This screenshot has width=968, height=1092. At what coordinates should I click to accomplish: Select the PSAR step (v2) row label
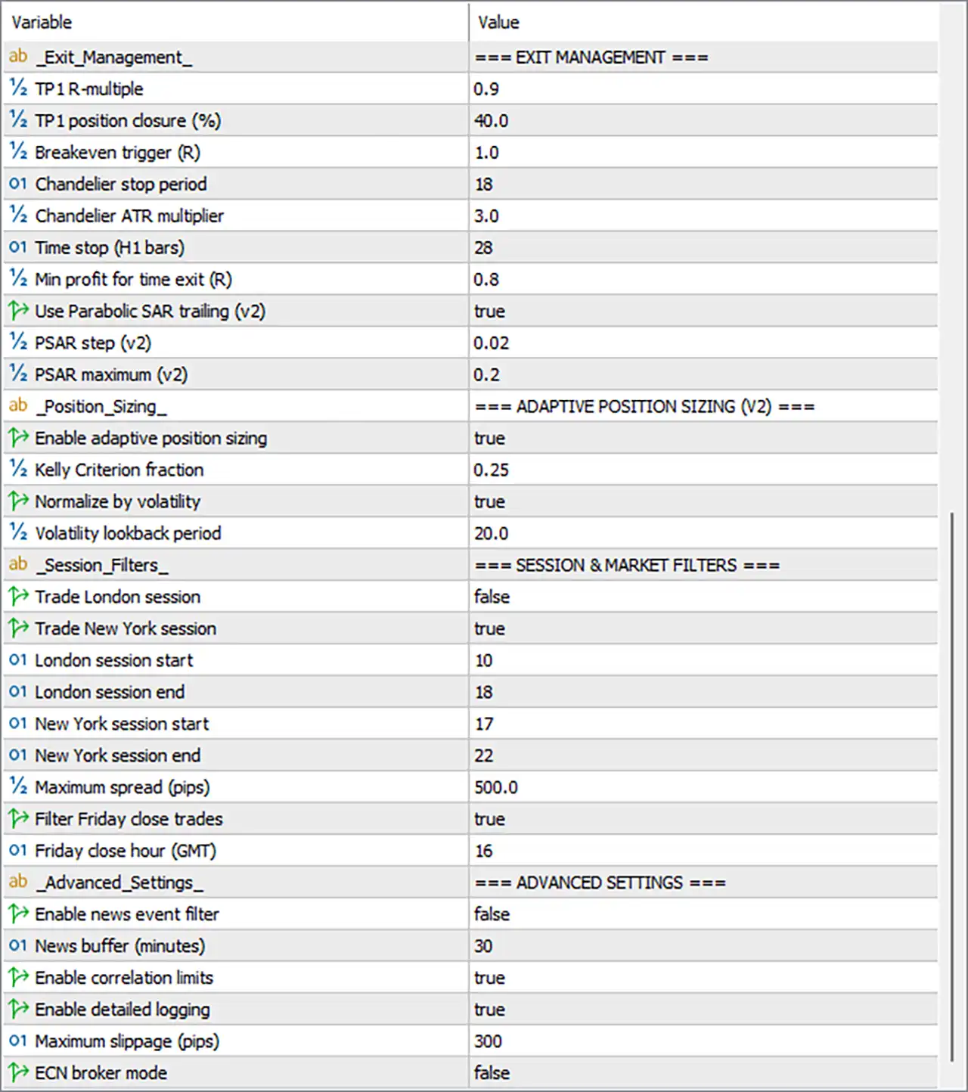click(93, 343)
